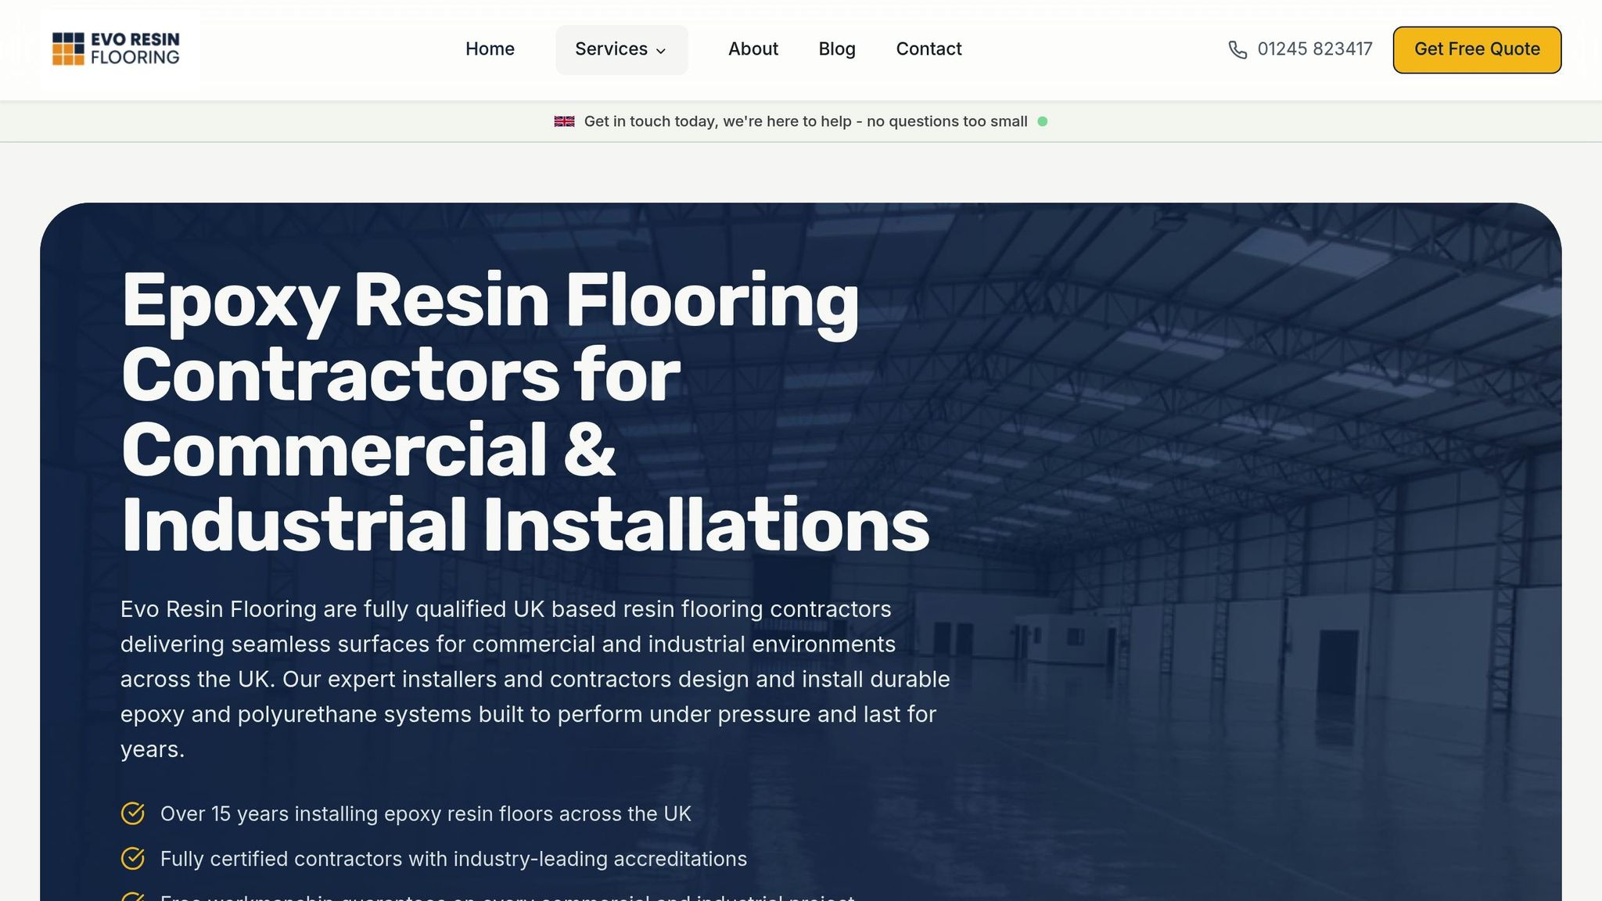Expand the Services dropdown menu

(x=621, y=49)
